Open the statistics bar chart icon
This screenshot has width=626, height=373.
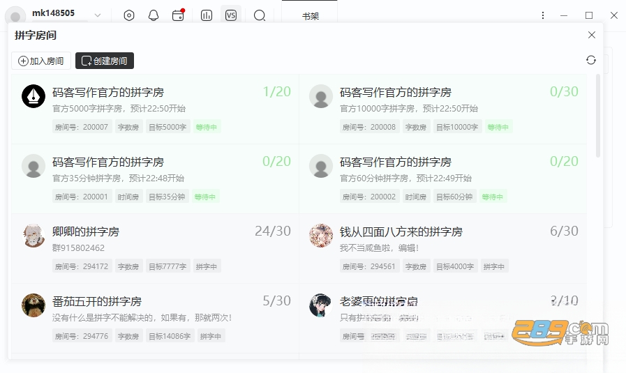tap(207, 15)
